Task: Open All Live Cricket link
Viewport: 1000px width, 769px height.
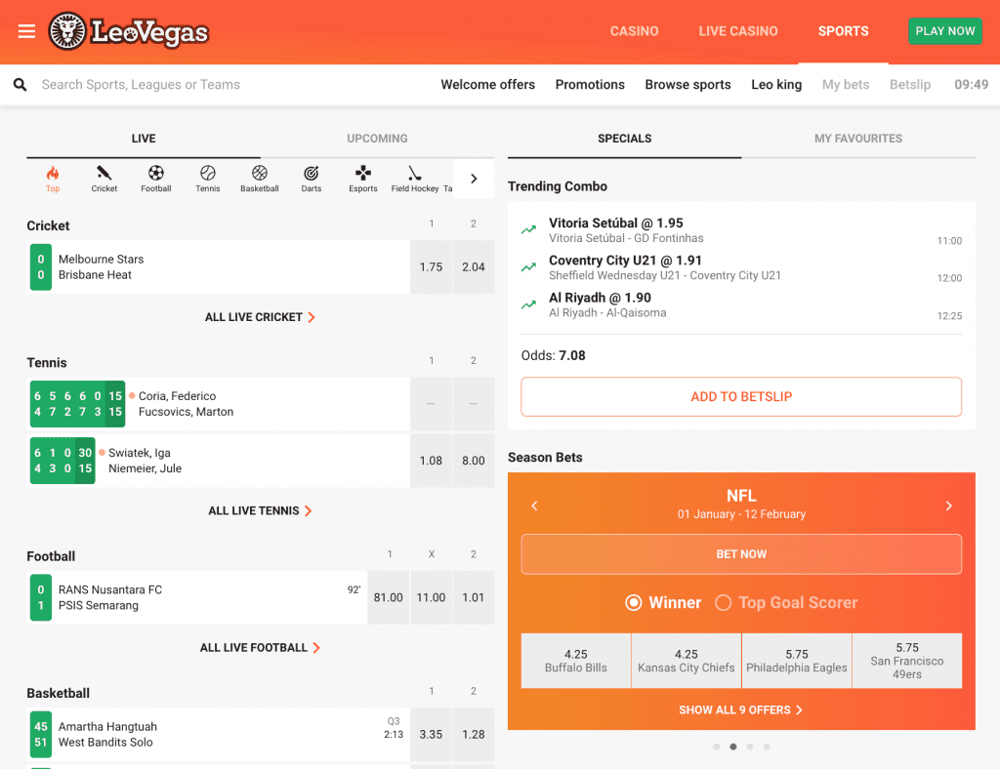Action: [260, 317]
